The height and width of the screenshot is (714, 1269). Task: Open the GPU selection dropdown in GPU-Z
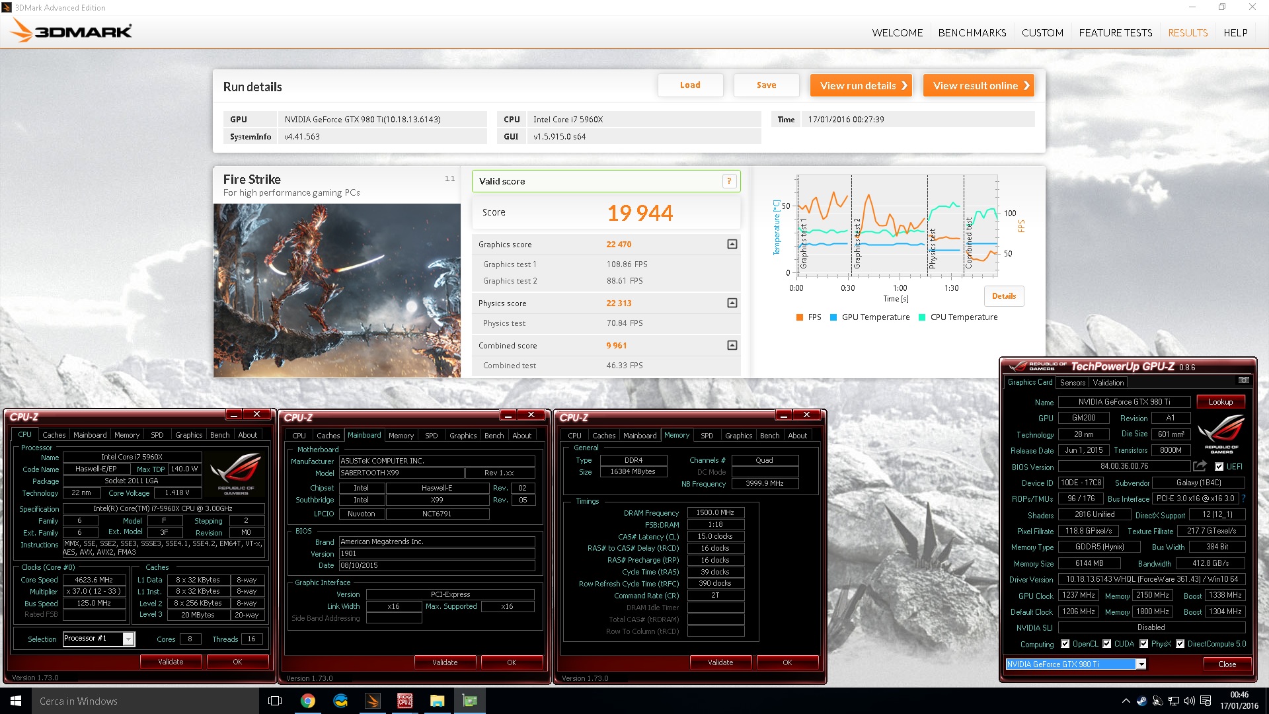[1141, 664]
